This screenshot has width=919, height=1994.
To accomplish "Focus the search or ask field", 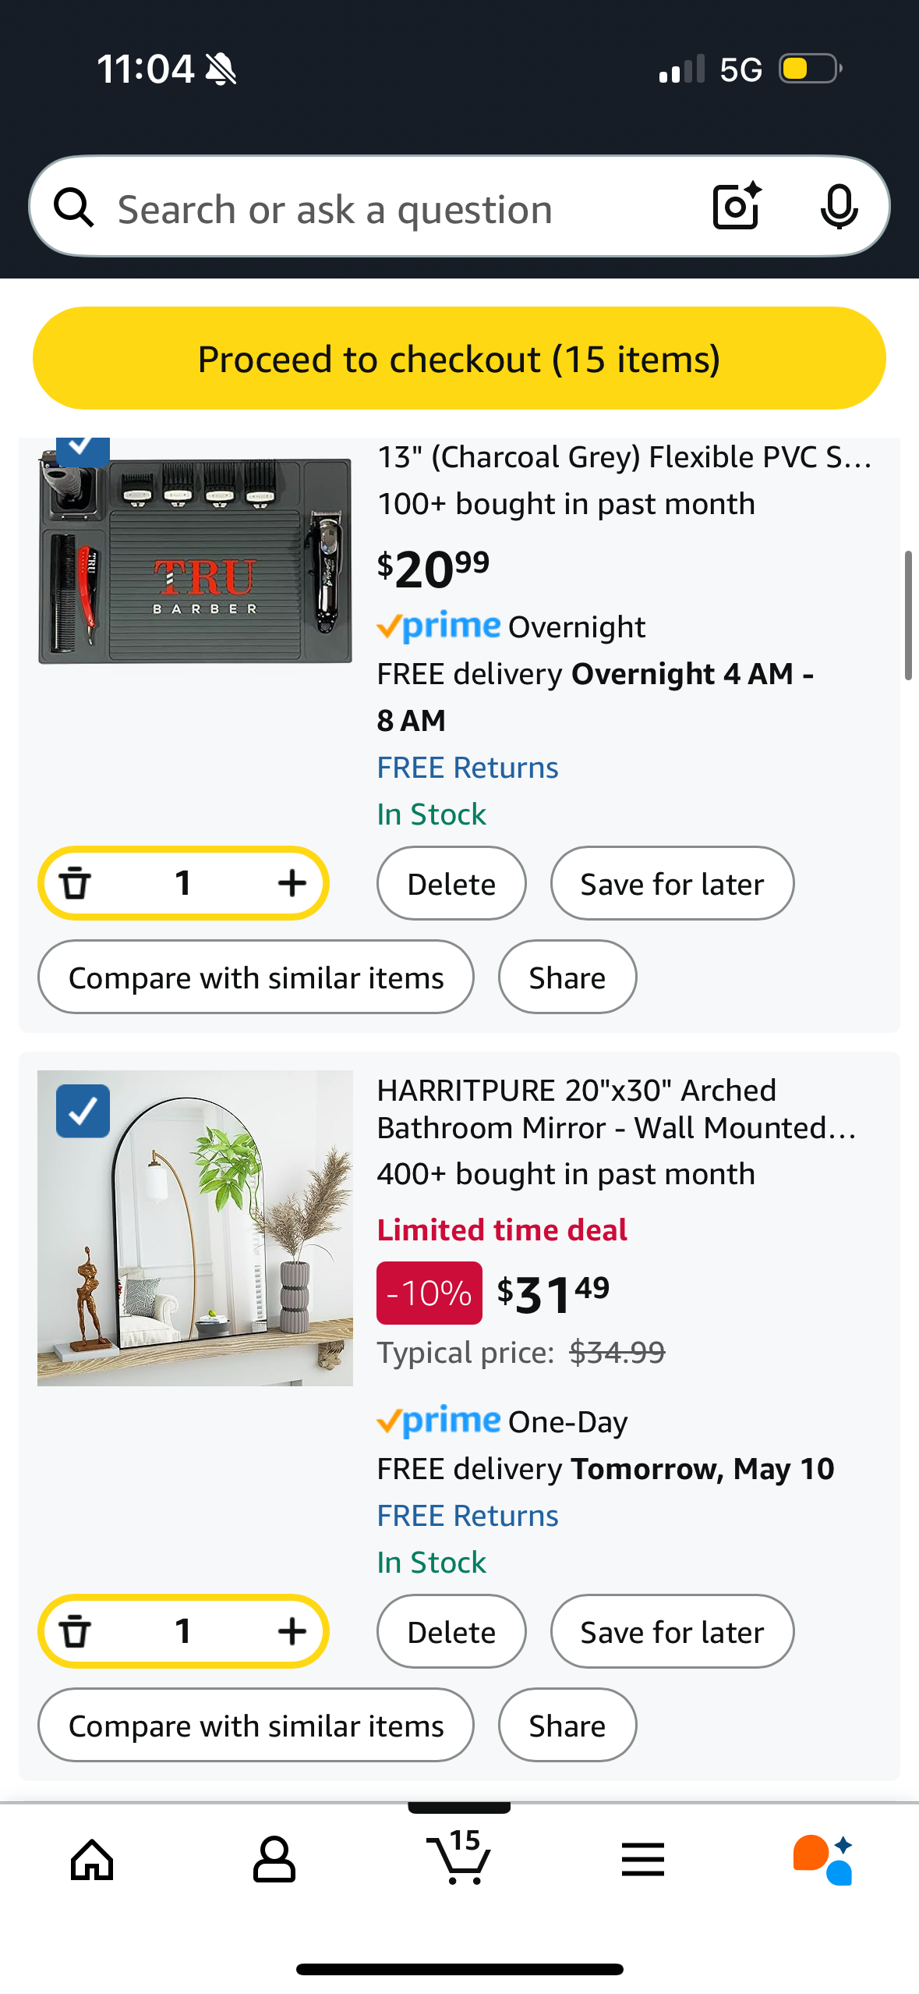I will 390,209.
